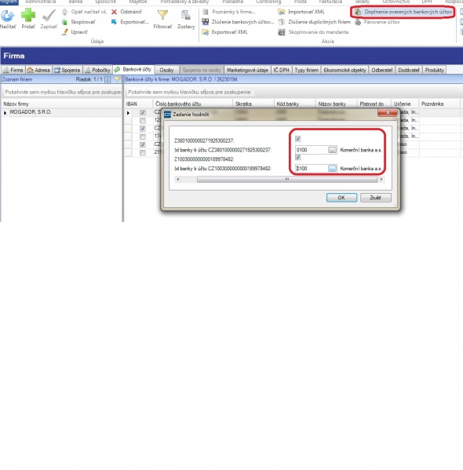Expand the MOGADOR, S.R.O. row arrow
The image size is (463, 470).
(5, 113)
